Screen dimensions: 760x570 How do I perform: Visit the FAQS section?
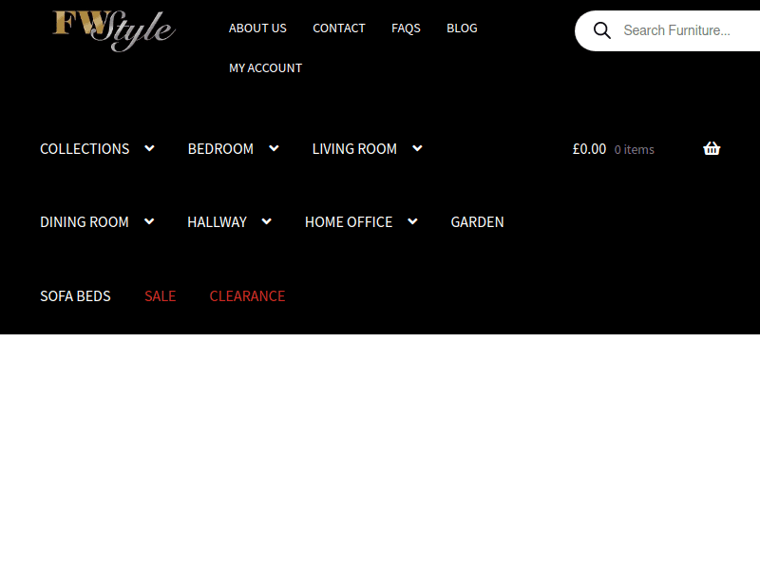click(406, 28)
